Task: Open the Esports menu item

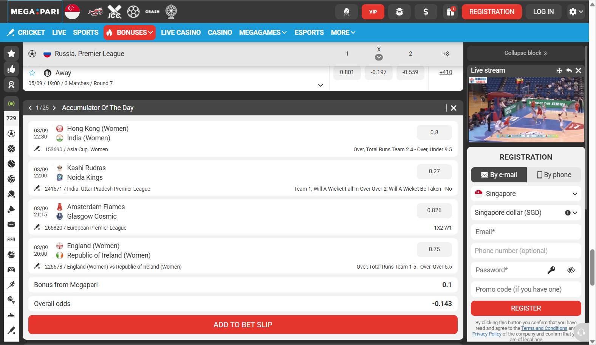Action: click(309, 33)
